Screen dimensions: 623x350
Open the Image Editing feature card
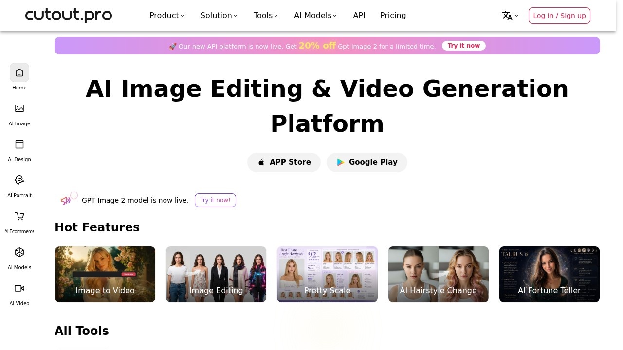coord(216,274)
